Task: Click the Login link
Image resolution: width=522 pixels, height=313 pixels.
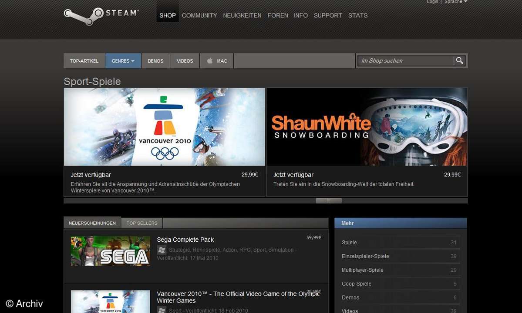Action: (x=432, y=2)
